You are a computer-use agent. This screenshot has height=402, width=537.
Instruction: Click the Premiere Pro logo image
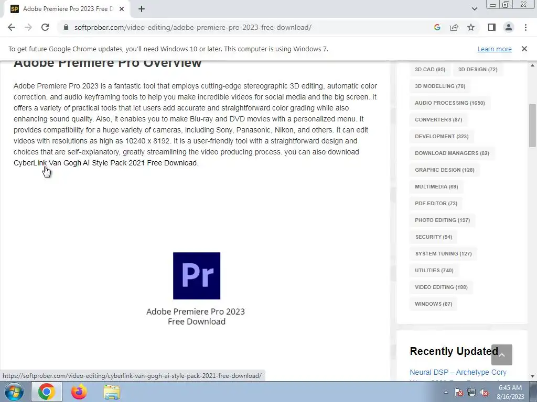(x=197, y=276)
